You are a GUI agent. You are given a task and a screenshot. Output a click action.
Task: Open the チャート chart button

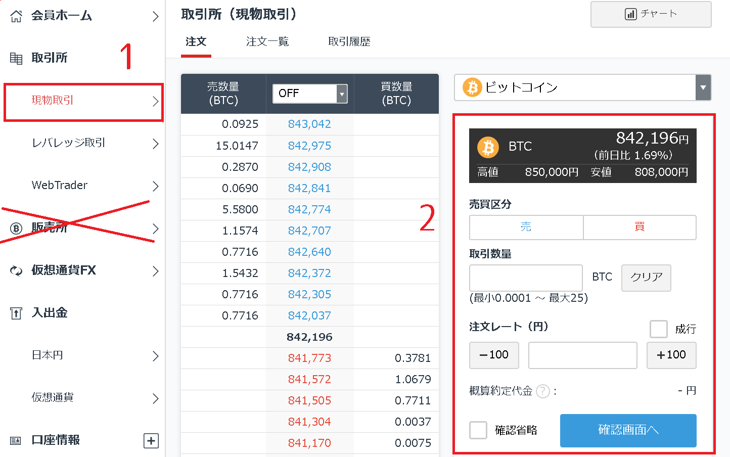[651, 14]
